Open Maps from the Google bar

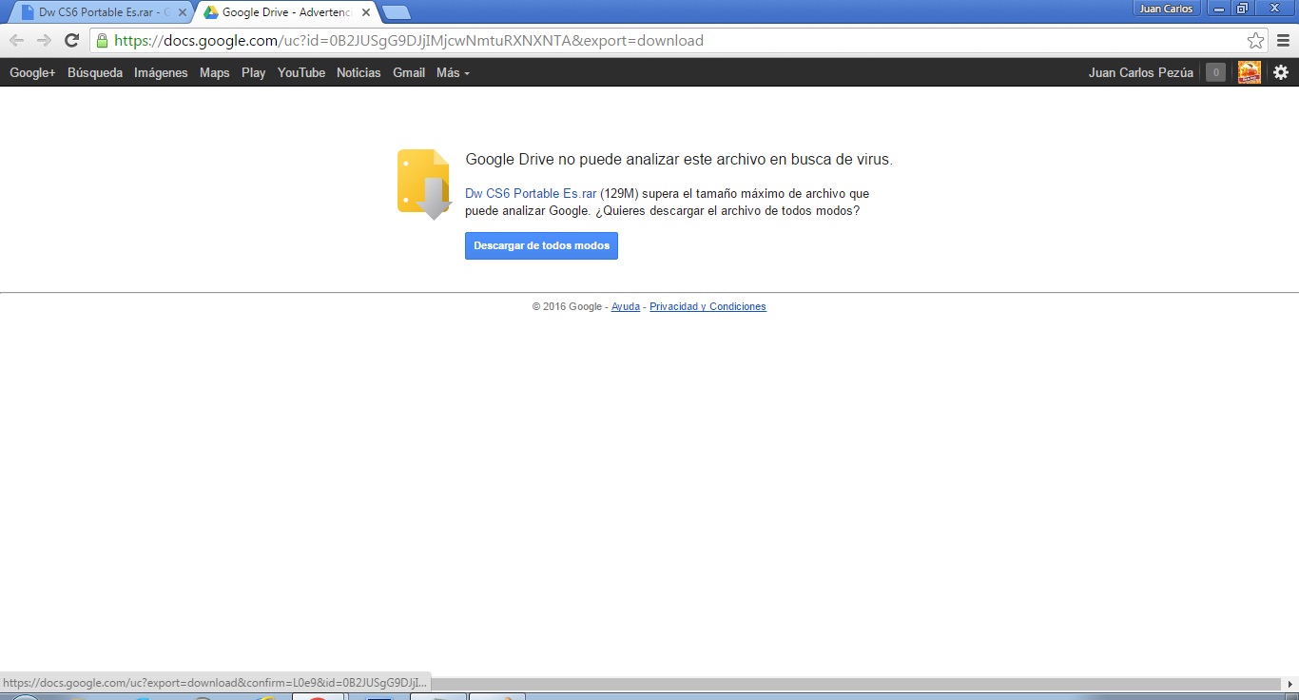[x=215, y=72]
